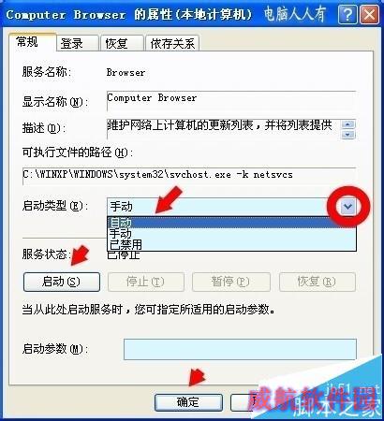The height and width of the screenshot is (421, 384).
Task: Click the 启动(S) service button
Action: click(x=62, y=282)
